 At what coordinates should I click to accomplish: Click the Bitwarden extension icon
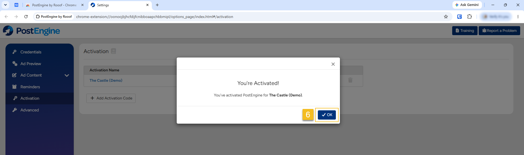[x=460, y=17]
